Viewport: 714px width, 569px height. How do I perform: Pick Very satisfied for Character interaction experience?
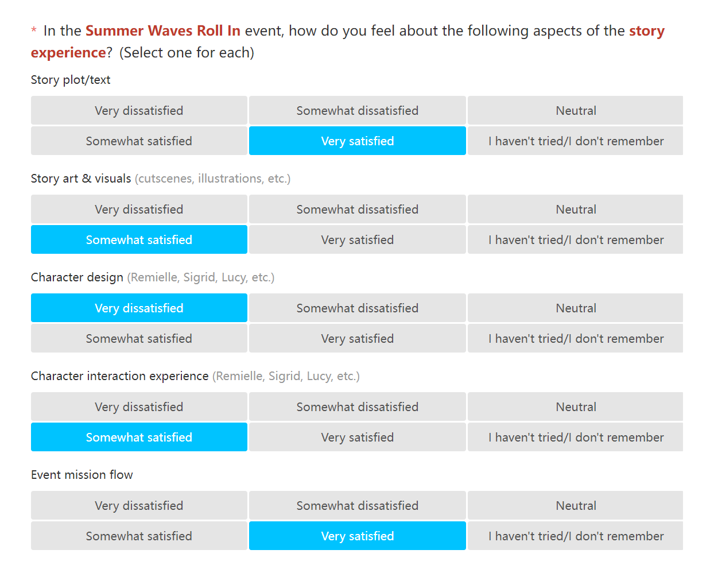tap(358, 437)
